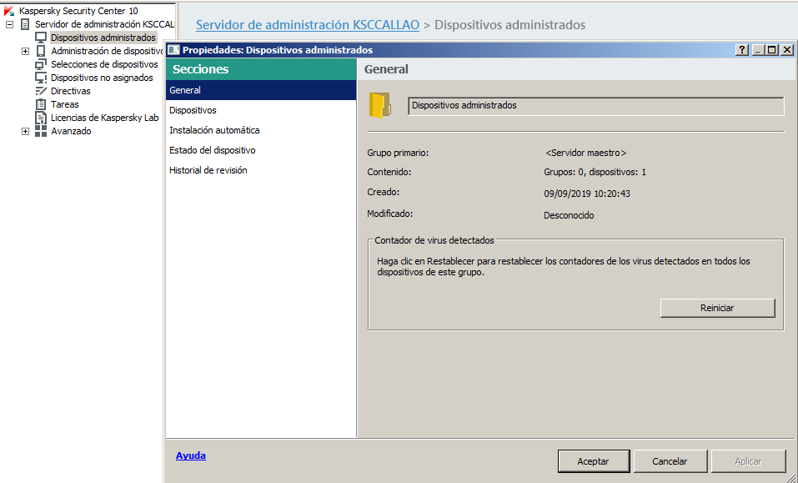Click the Tareas clipboard icon
The image size is (798, 483).
click(41, 104)
